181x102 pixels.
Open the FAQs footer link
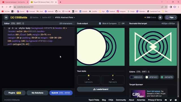pyautogui.click(x=111, y=100)
